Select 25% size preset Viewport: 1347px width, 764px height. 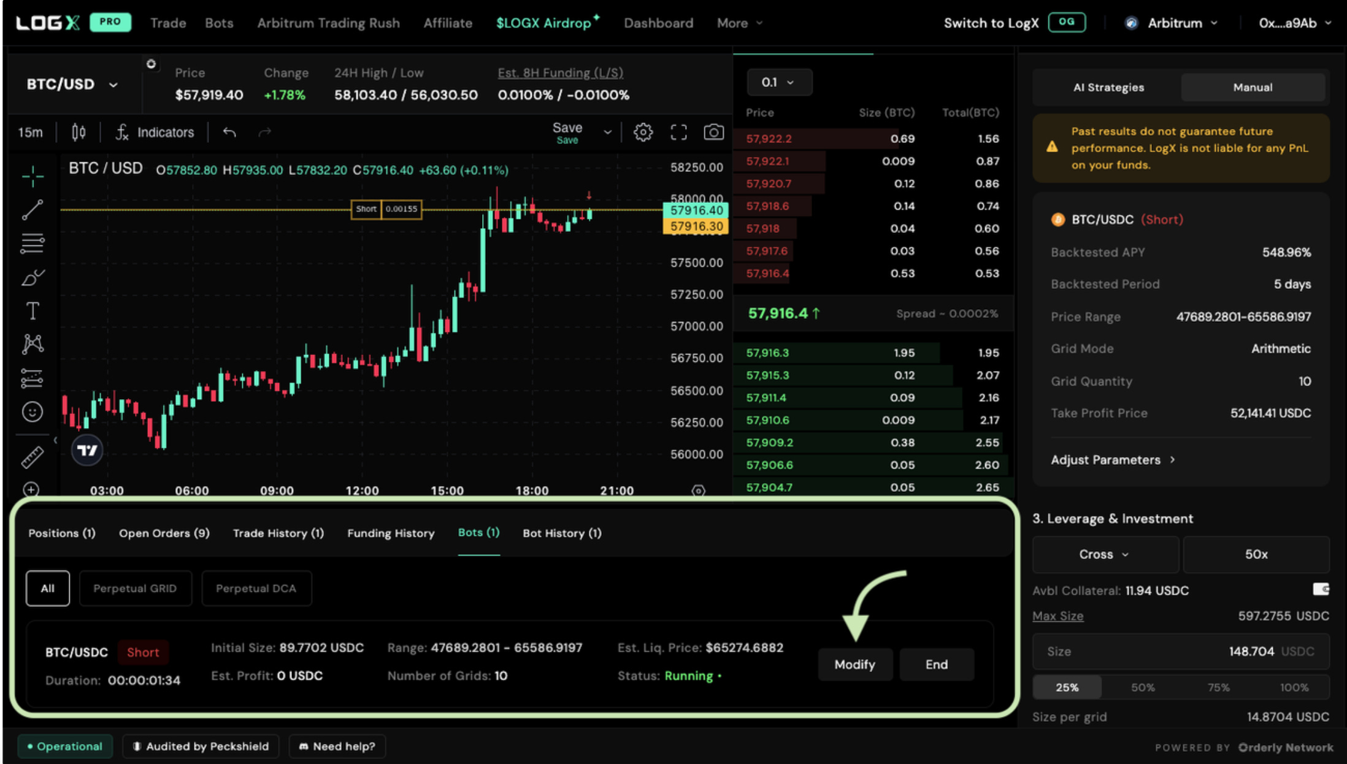click(1067, 687)
